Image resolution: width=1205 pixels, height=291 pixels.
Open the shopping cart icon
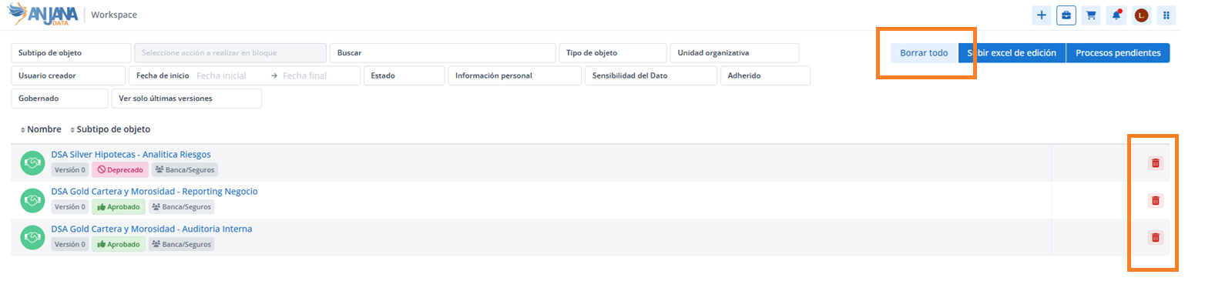[x=1091, y=15]
